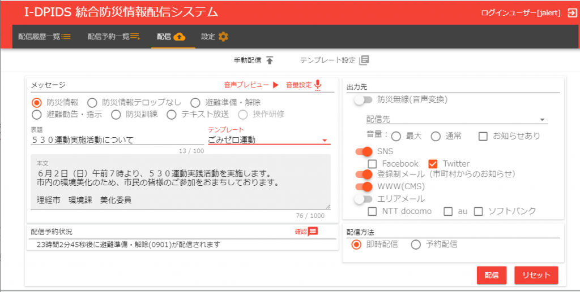Uncheck the Twitter checkbox
The image size is (580, 292).
click(433, 164)
